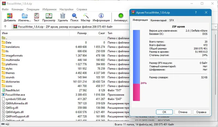Click the status bar total text

(144, 124)
